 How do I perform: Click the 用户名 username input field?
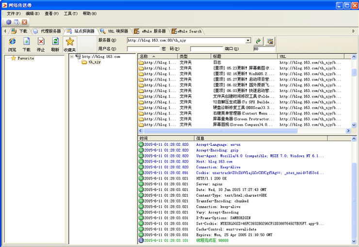(143, 49)
